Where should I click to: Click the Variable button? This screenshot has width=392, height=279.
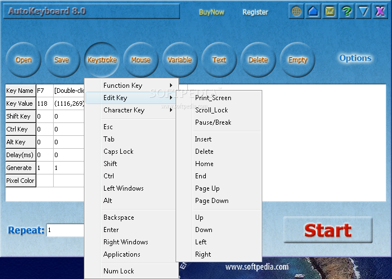click(180, 60)
